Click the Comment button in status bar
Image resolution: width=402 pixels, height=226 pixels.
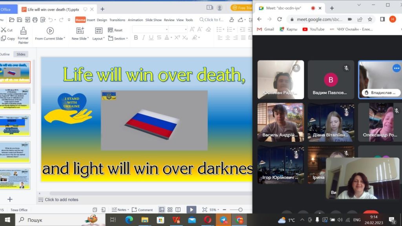[142, 210]
